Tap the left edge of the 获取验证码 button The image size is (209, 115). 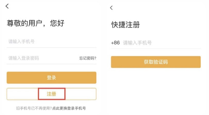tap(116, 62)
